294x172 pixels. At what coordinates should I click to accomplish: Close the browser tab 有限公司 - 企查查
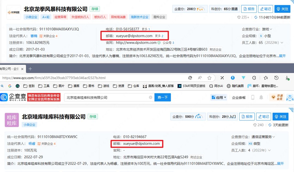[22, 69]
